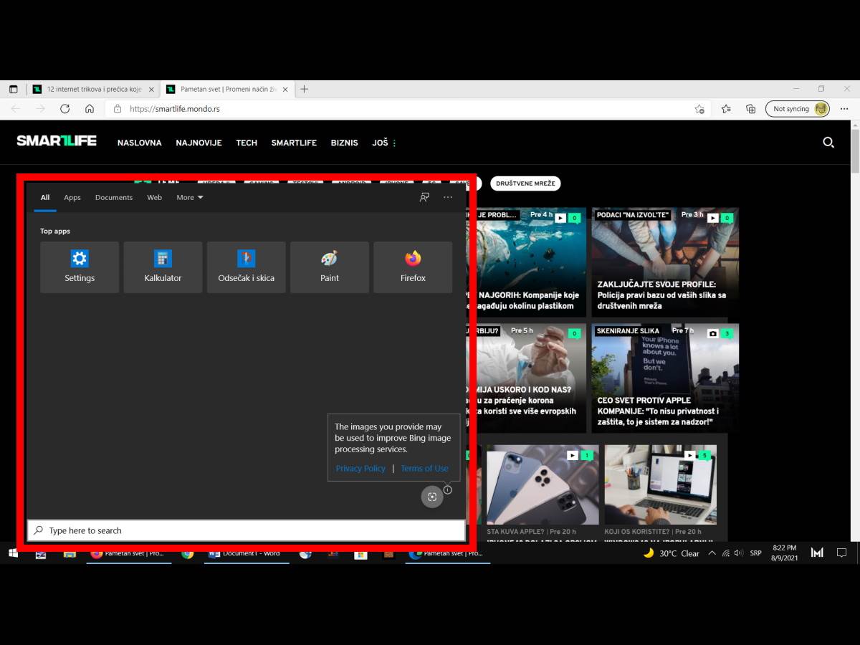
Task: Click the SMARTLIFE site logo
Action: click(57, 141)
